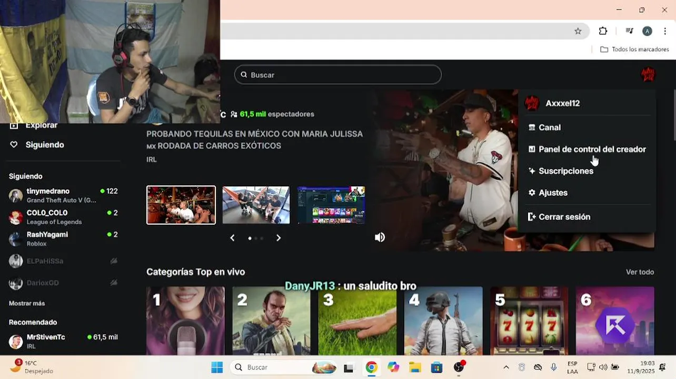Open COL0_COLO channel in sidebar

pos(63,217)
